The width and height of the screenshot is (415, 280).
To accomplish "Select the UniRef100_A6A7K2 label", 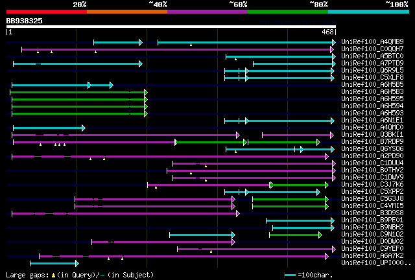I will 372,256.
